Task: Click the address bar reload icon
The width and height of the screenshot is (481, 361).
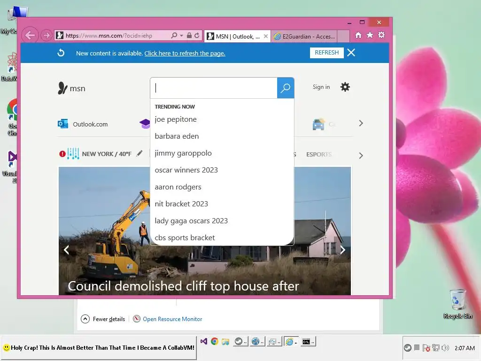Action: pos(197,36)
